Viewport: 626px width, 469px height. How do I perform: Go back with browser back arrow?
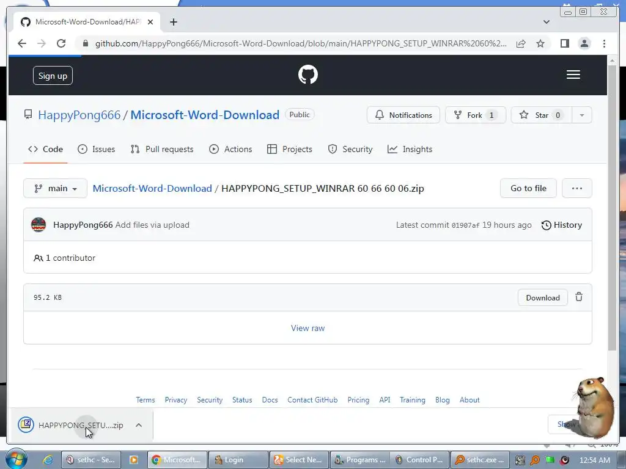(x=22, y=43)
